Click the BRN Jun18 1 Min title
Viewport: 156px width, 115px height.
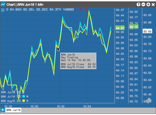click(x=30, y=5)
